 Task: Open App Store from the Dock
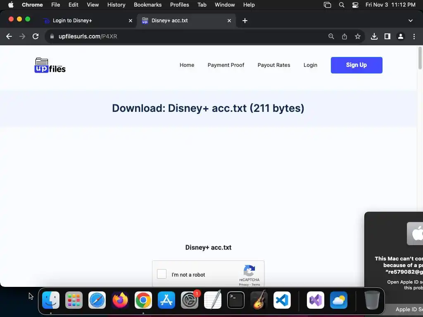click(x=166, y=300)
